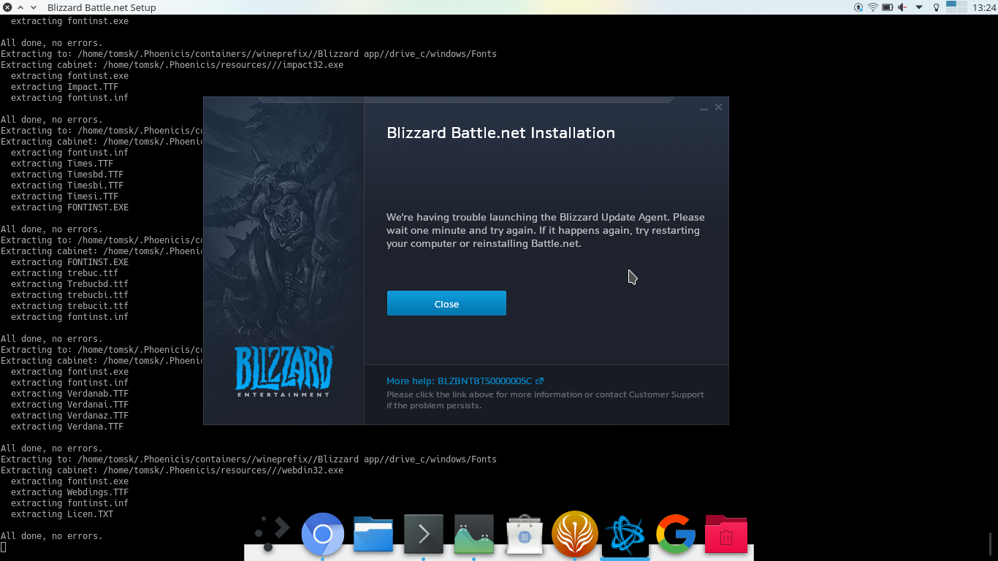Minimize the Battle.net Installation dialog
998x561 pixels.
[704, 108]
